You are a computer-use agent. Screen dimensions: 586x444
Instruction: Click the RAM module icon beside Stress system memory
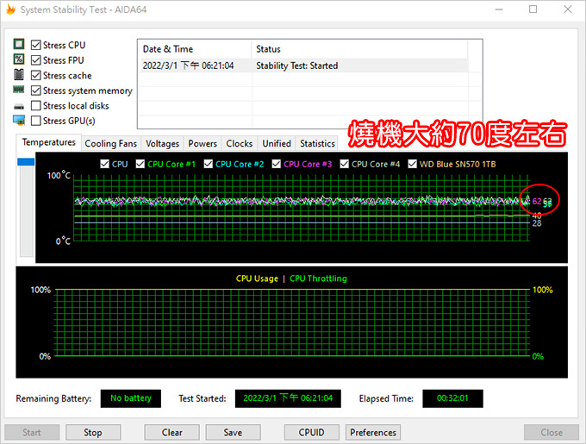click(x=19, y=90)
